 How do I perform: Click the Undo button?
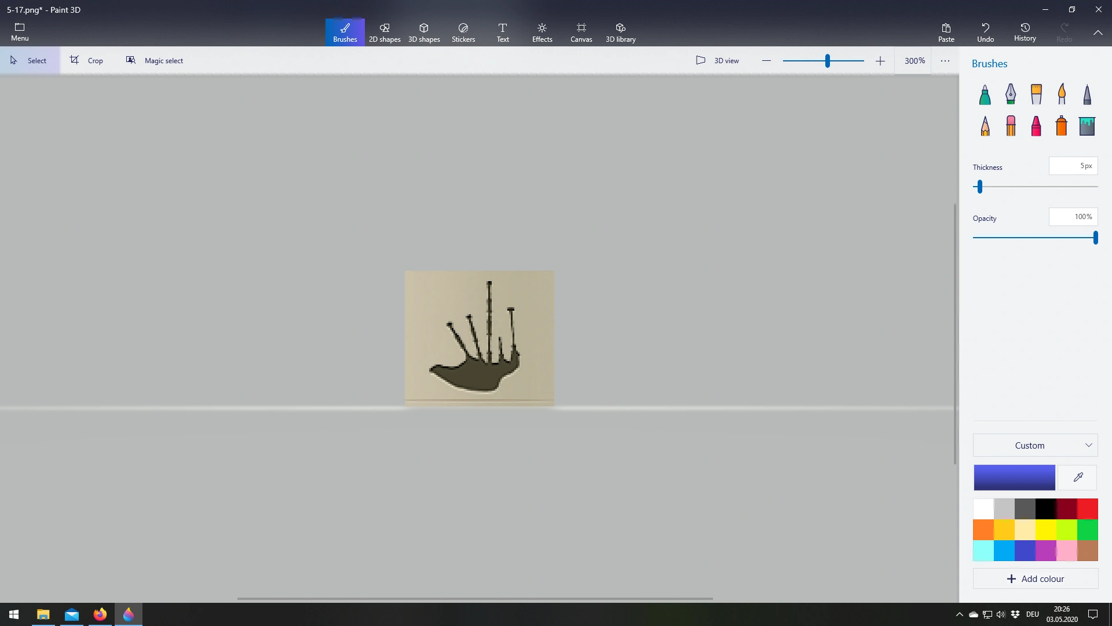point(985,32)
